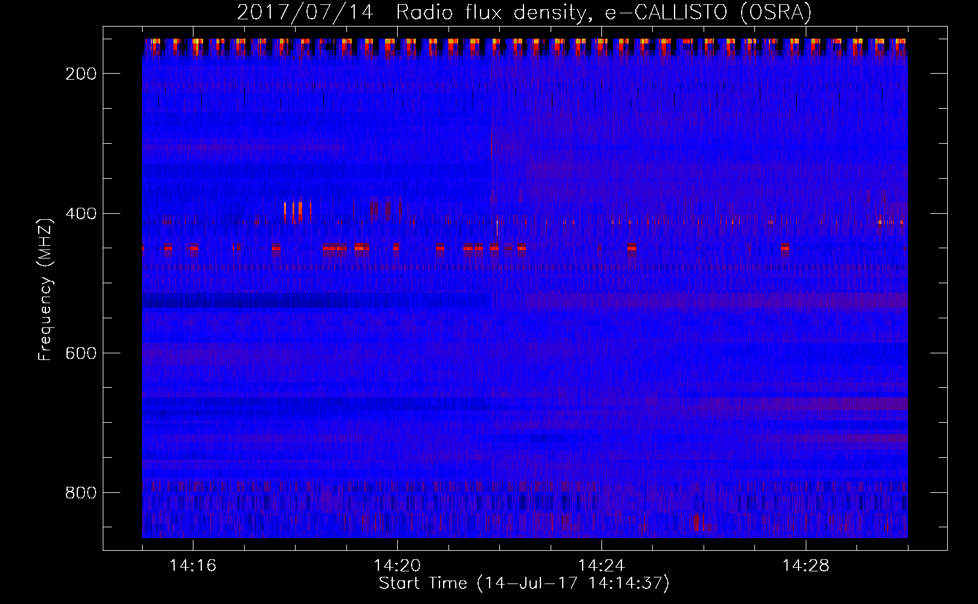Click the plot title '2017/07/14 Radio flux density, e-CALLISTO (OSRA)'
The image size is (978, 604).
tap(524, 12)
